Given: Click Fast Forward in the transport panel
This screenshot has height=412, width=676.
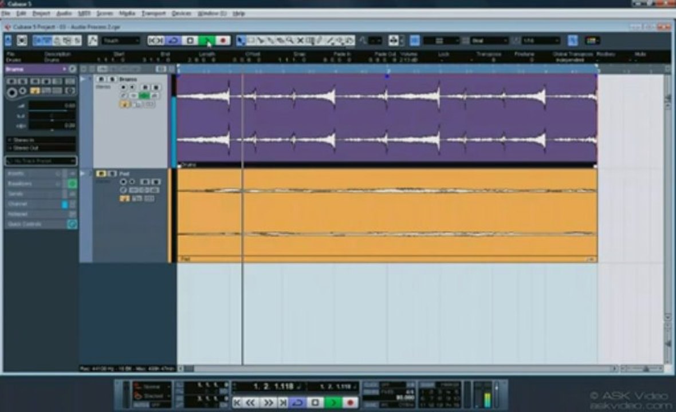Looking at the screenshot, I should click(x=268, y=403).
